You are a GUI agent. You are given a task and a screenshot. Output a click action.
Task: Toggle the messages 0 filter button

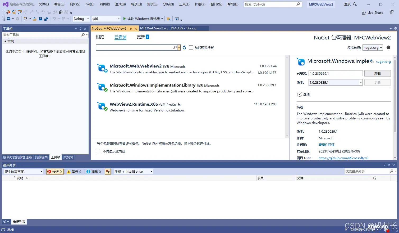94,172
